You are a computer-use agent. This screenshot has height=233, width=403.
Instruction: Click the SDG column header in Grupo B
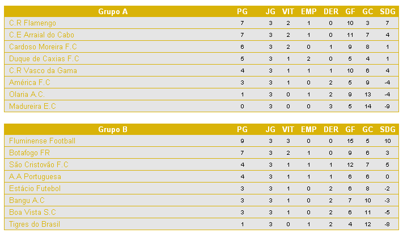(x=388, y=129)
